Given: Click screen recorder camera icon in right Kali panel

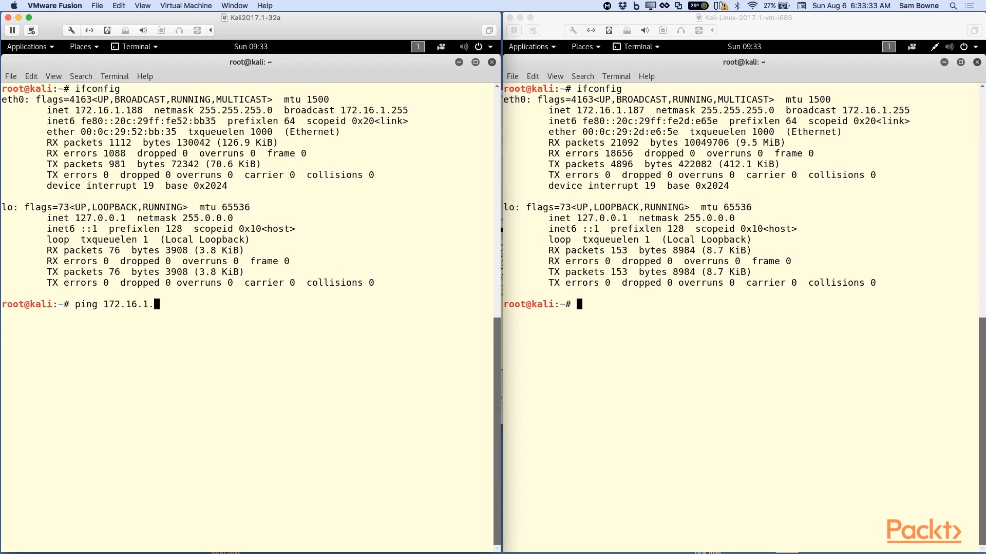Looking at the screenshot, I should point(912,47).
